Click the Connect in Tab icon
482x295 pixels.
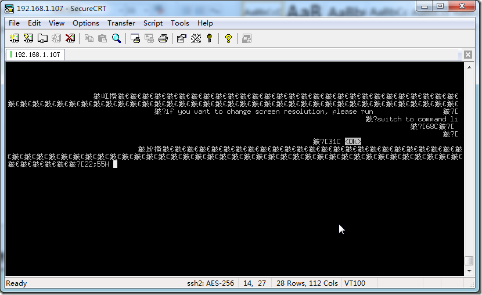pos(42,38)
